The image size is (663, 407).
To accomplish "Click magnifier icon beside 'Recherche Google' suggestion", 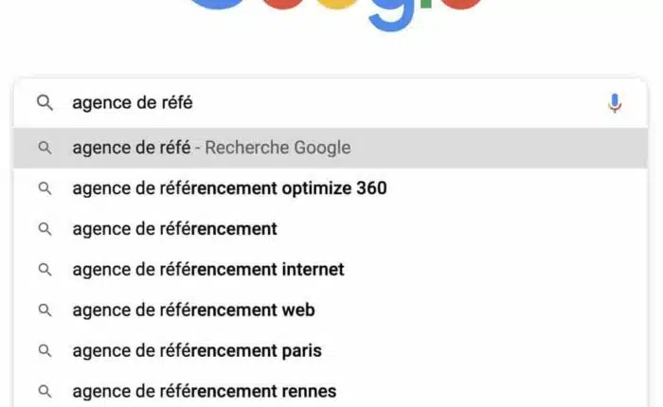I will pyautogui.click(x=45, y=148).
